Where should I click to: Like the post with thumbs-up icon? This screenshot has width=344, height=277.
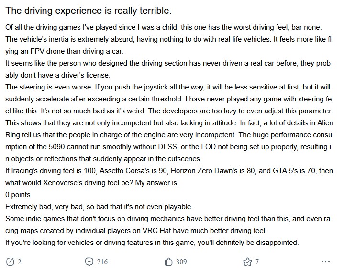168,262
